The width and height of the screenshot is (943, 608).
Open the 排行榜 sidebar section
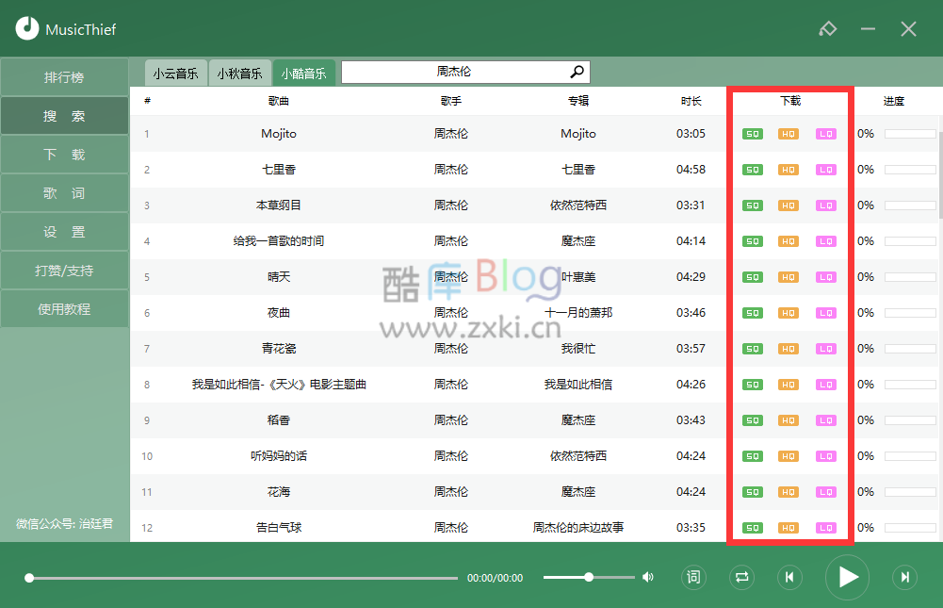click(64, 76)
